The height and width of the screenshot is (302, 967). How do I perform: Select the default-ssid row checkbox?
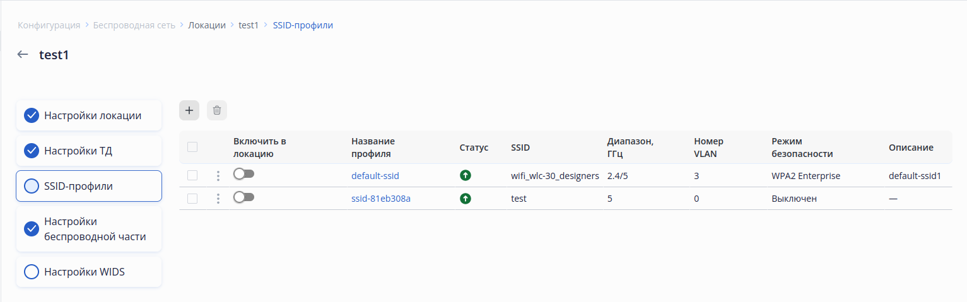[x=192, y=176]
